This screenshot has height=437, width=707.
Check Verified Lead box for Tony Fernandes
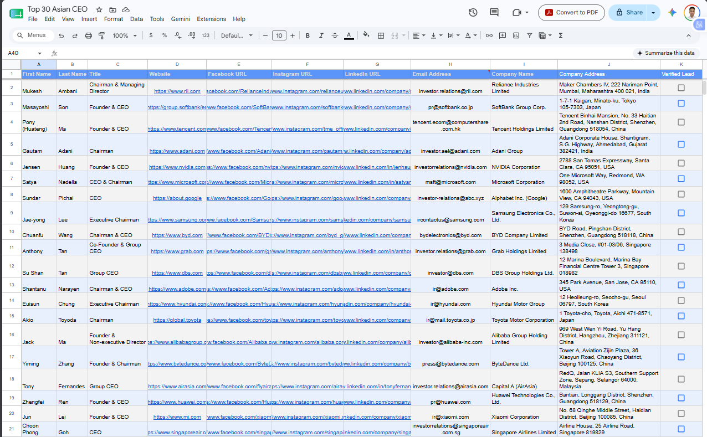[x=681, y=379]
